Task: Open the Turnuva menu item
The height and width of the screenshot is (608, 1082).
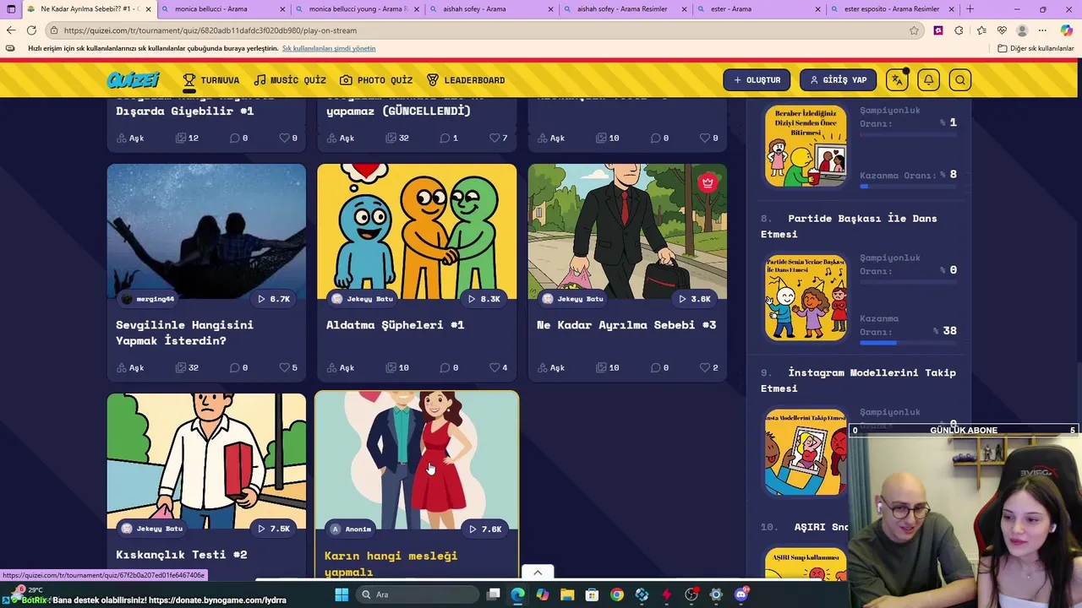Action: 210,80
